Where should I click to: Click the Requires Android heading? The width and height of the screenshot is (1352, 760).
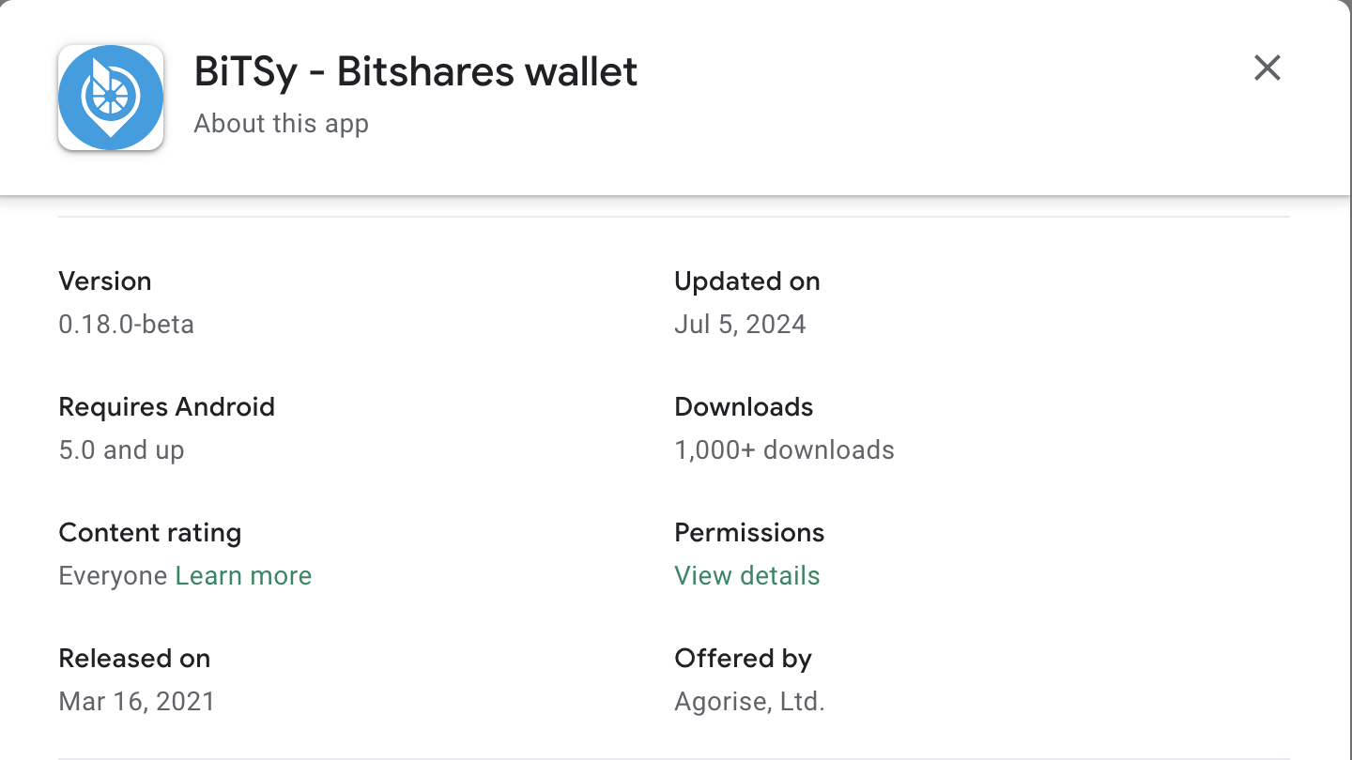pyautogui.click(x=167, y=407)
